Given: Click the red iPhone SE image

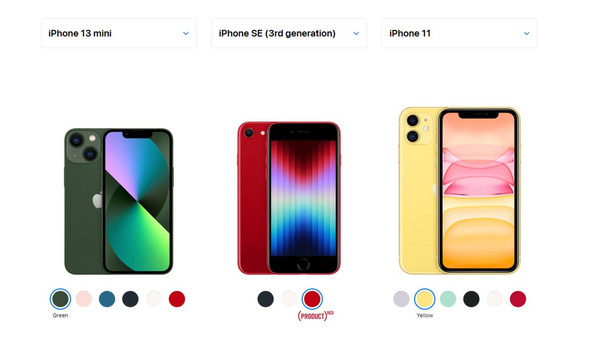Looking at the screenshot, I should pyautogui.click(x=289, y=198).
